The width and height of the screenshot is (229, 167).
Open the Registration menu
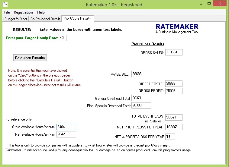(23, 12)
